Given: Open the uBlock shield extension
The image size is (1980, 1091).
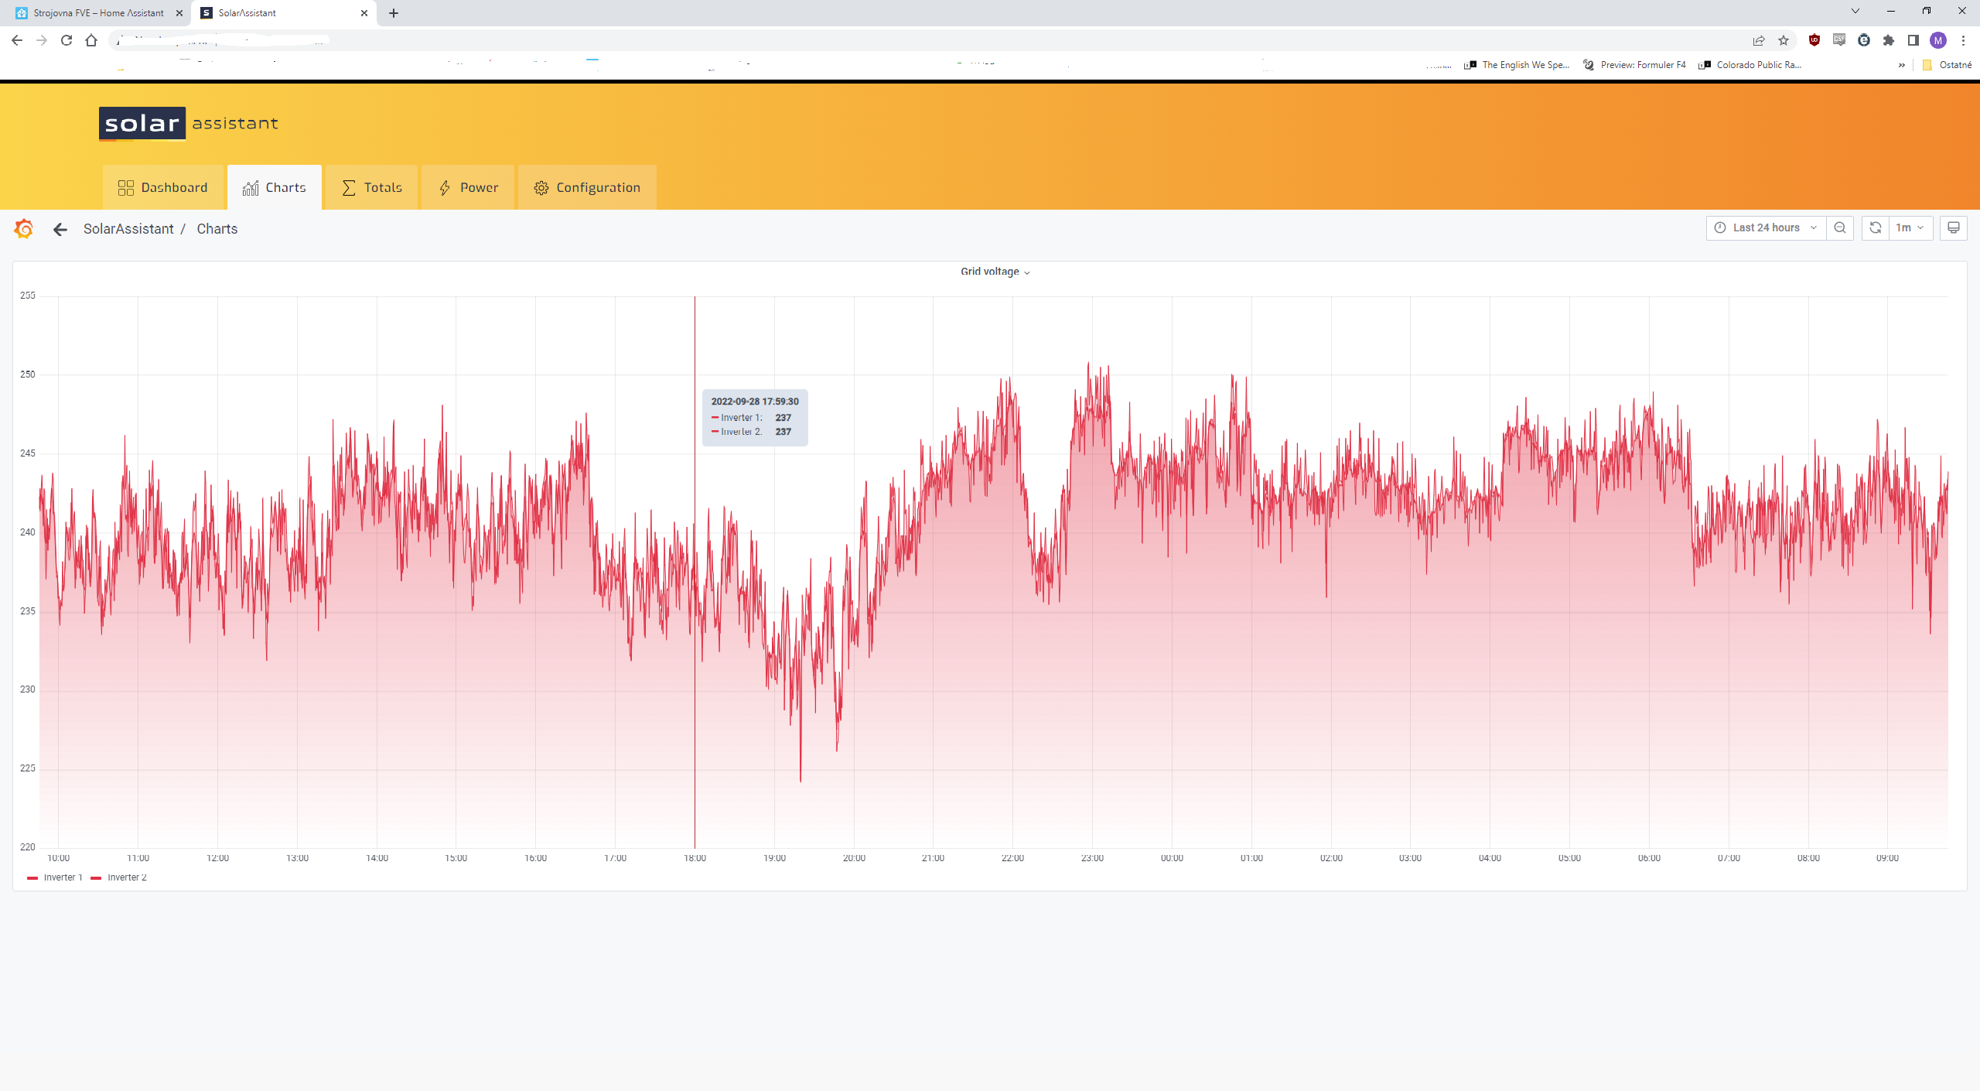Looking at the screenshot, I should click(x=1814, y=40).
